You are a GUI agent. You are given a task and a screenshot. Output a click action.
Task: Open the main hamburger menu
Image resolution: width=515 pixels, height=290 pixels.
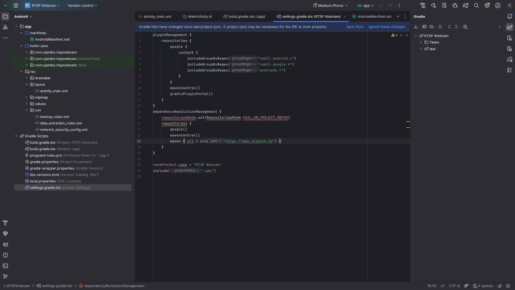(x=15, y=5)
